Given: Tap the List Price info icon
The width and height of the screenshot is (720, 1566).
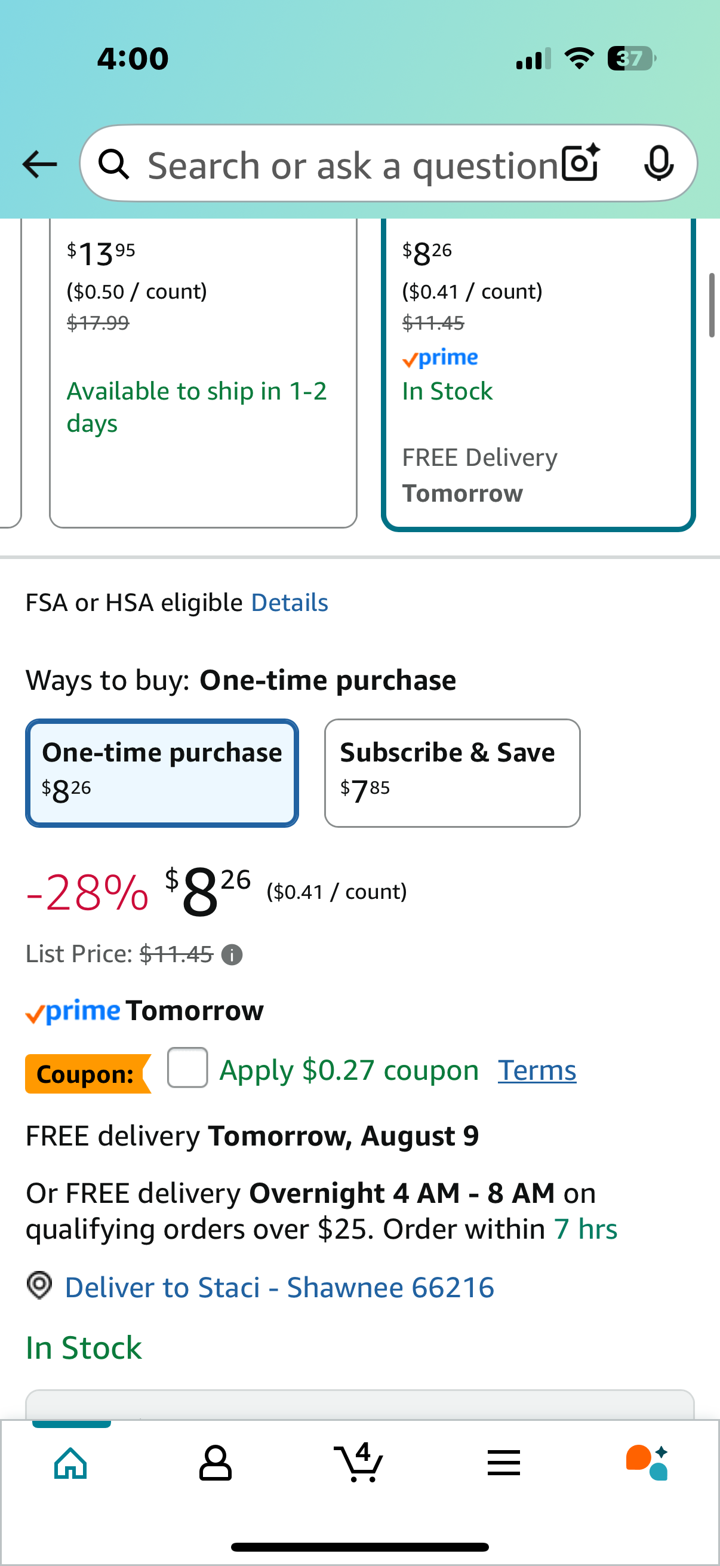Looking at the screenshot, I should click(x=232, y=955).
